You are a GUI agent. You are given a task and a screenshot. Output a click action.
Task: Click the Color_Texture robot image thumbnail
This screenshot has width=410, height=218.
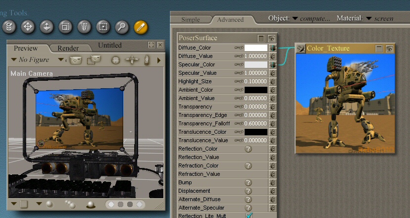pos(345,104)
